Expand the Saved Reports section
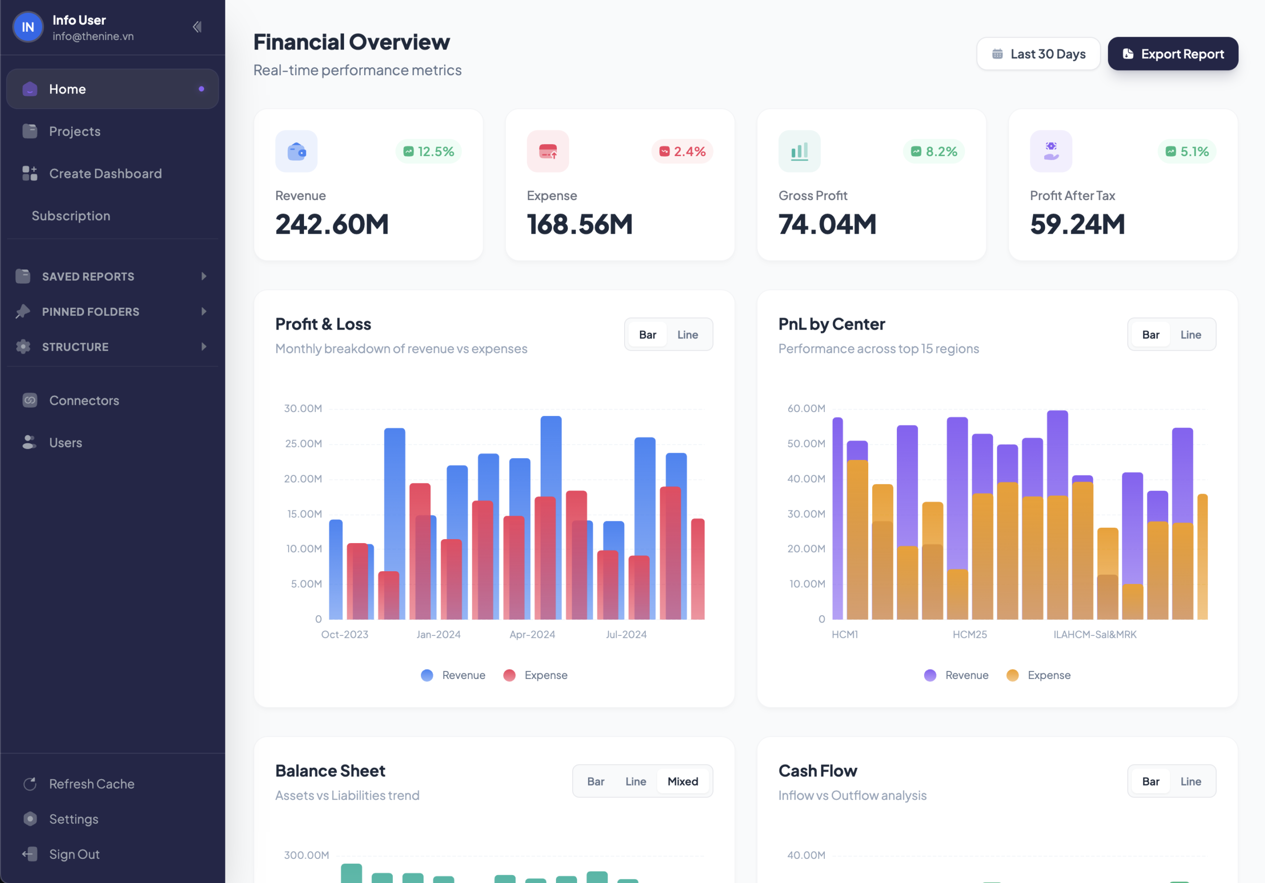 pos(203,276)
